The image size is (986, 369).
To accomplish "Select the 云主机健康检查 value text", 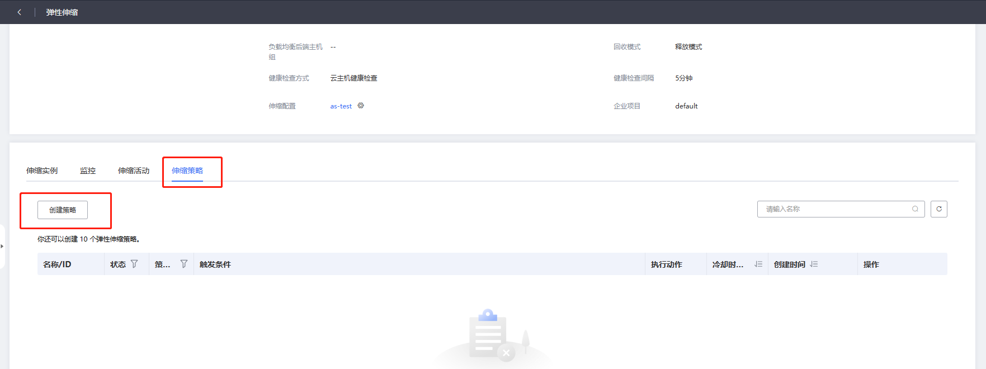I will [353, 78].
